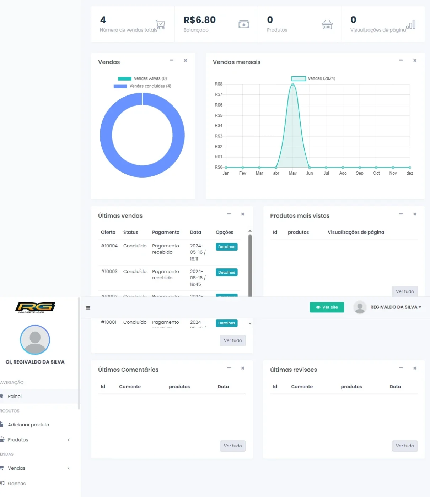Screen dimensions: 430x497
Task: Click scrollbar down arrow in Últimas vendas
Action: pos(250,323)
